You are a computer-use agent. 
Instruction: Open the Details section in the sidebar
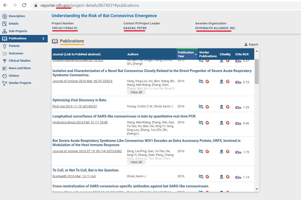[14, 24]
